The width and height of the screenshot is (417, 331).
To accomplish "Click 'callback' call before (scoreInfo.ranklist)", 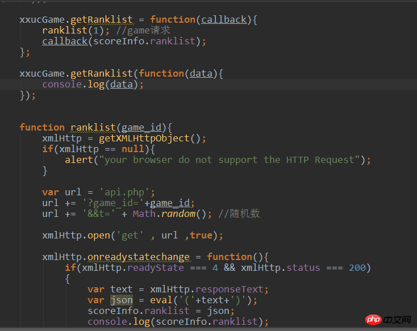I will [65, 41].
